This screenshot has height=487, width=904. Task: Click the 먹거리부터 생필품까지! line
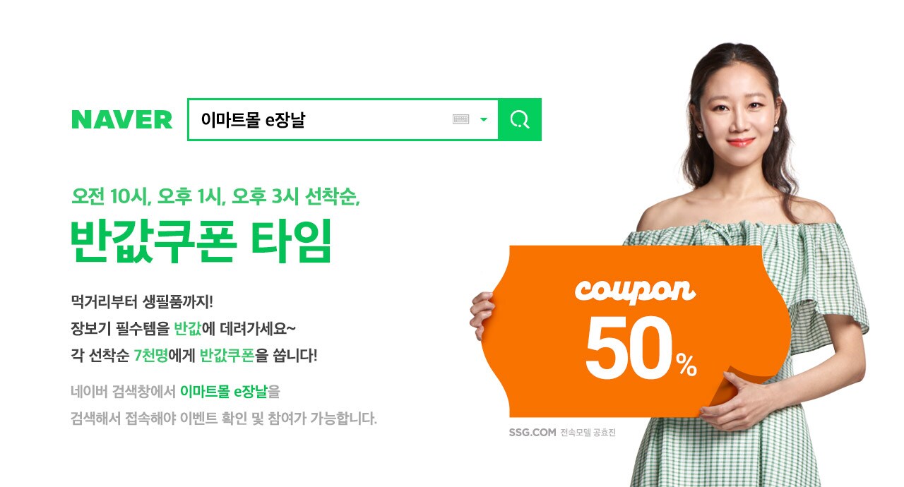142,302
